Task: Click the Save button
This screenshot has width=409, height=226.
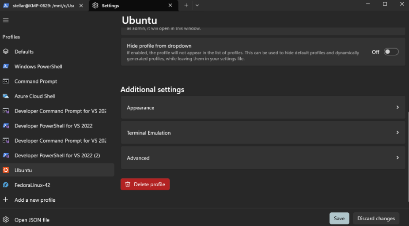Action: 339,218
